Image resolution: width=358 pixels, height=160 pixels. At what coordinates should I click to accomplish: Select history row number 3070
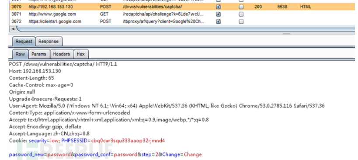coord(17,7)
